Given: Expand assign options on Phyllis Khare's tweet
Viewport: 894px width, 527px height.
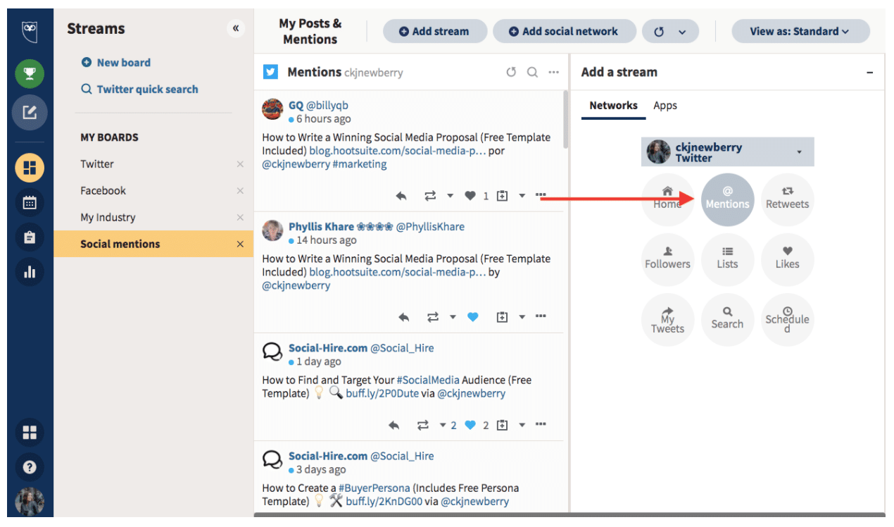Looking at the screenshot, I should point(522,318).
